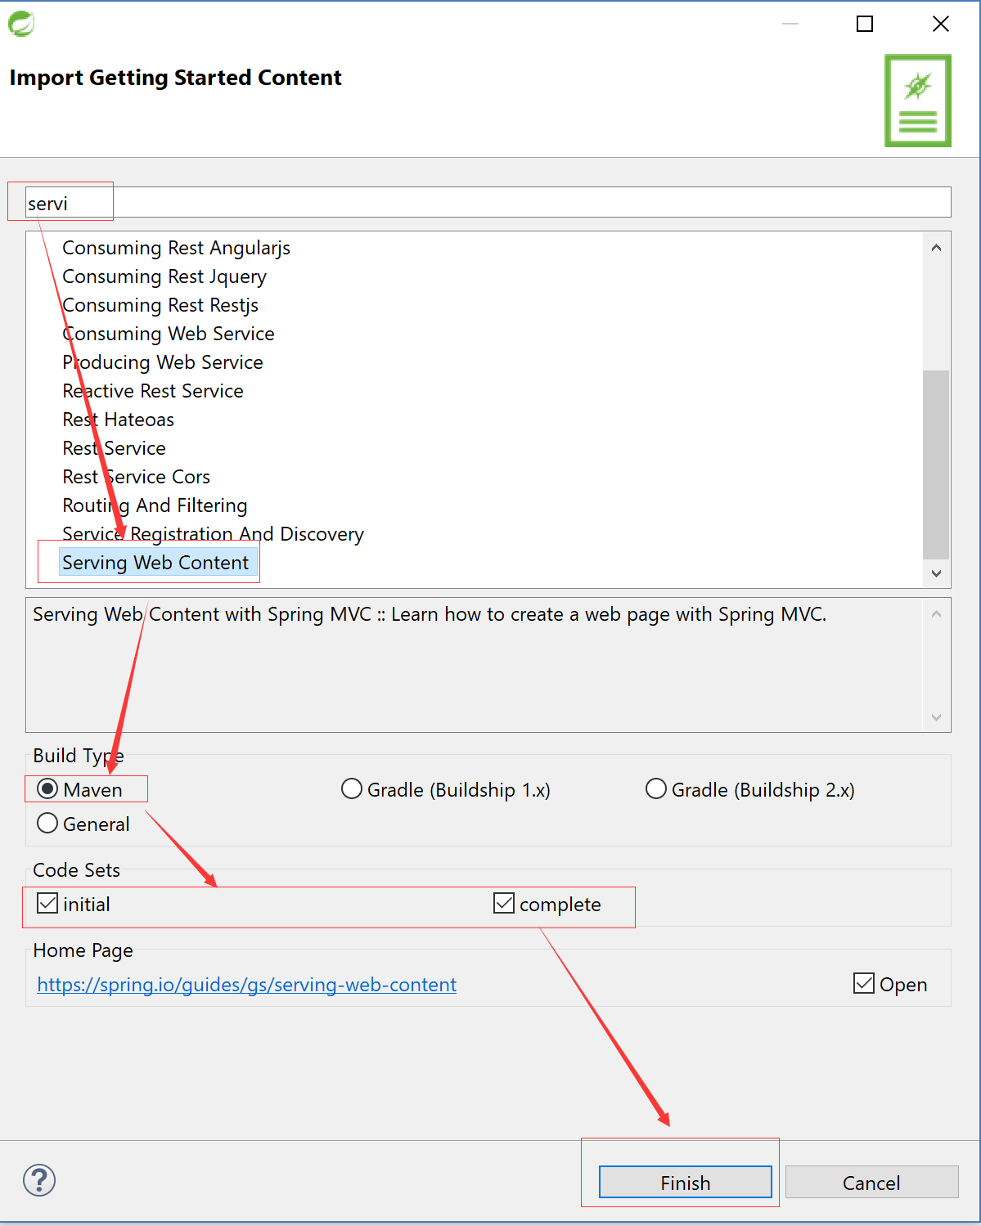981x1226 pixels.
Task: Click guide list scroll down arrow
Action: tap(936, 573)
